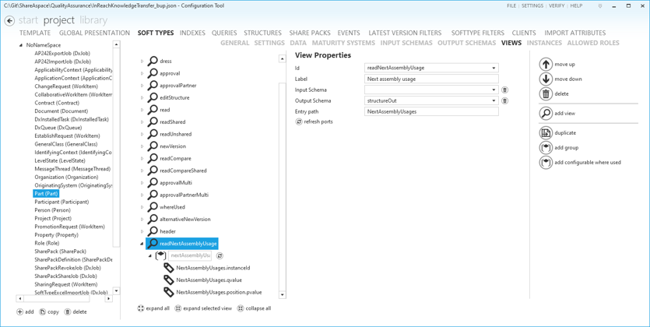Go to the start section
The width and height of the screenshot is (650, 327).
(28, 20)
